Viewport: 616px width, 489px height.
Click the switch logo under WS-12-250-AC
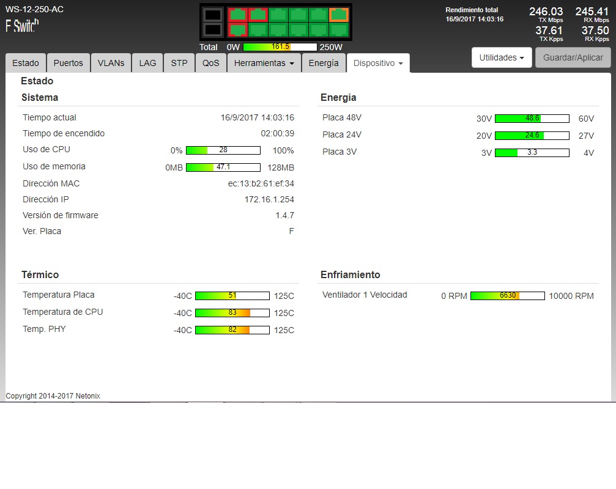coord(22,26)
